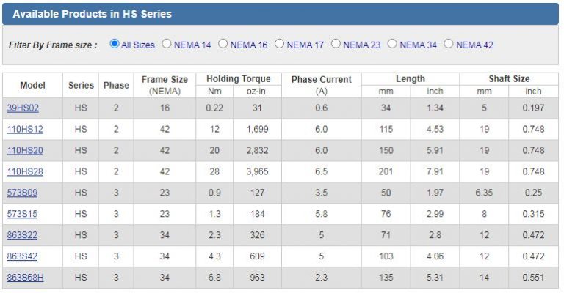Show only NEMA 42 motors

click(449, 44)
